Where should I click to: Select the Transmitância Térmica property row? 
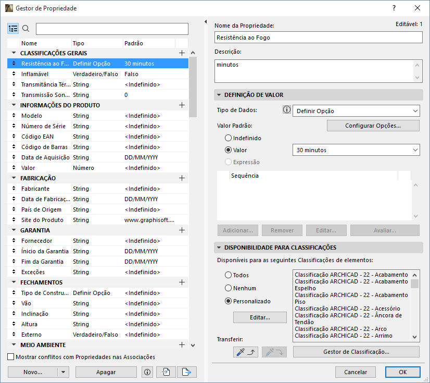[98, 84]
